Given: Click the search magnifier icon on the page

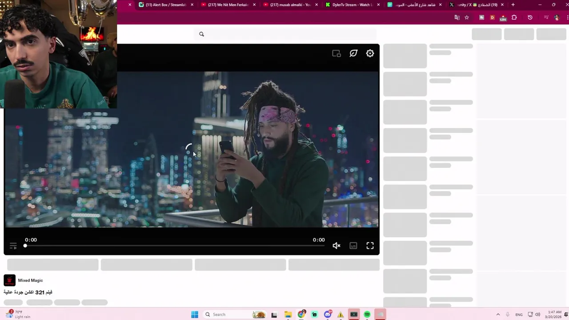Looking at the screenshot, I should pyautogui.click(x=201, y=34).
